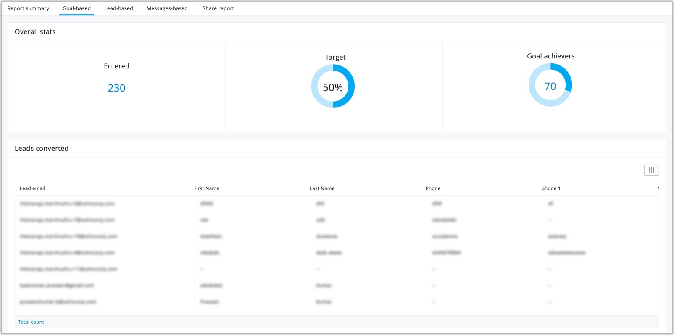Click the Goal achievers donut ring
The width and height of the screenshot is (674, 335).
pos(550,85)
